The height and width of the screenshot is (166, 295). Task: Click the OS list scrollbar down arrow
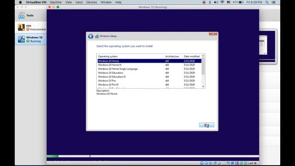pyautogui.click(x=203, y=86)
